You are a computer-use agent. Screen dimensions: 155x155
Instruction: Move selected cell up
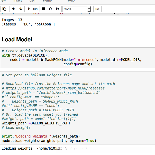[13, 9]
